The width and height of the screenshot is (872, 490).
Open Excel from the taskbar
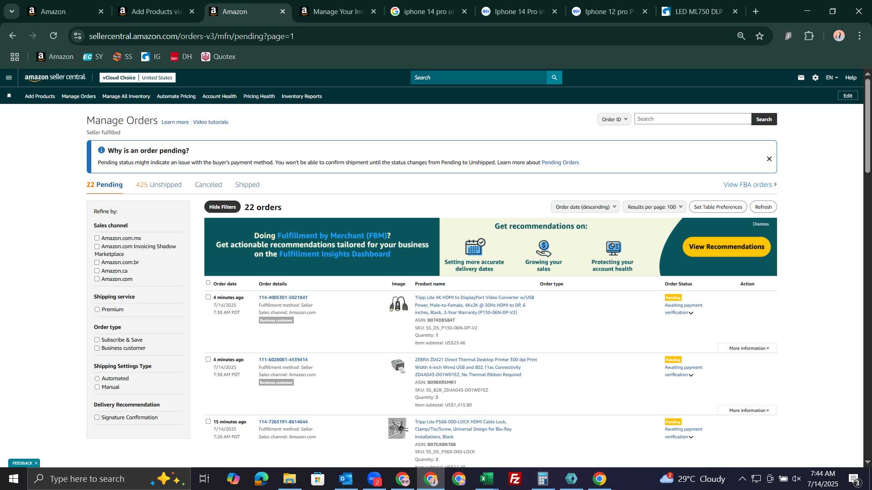click(487, 479)
